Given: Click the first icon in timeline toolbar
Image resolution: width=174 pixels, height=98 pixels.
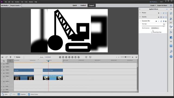Looking at the screenshot, I should pyautogui.click(x=2, y=57).
